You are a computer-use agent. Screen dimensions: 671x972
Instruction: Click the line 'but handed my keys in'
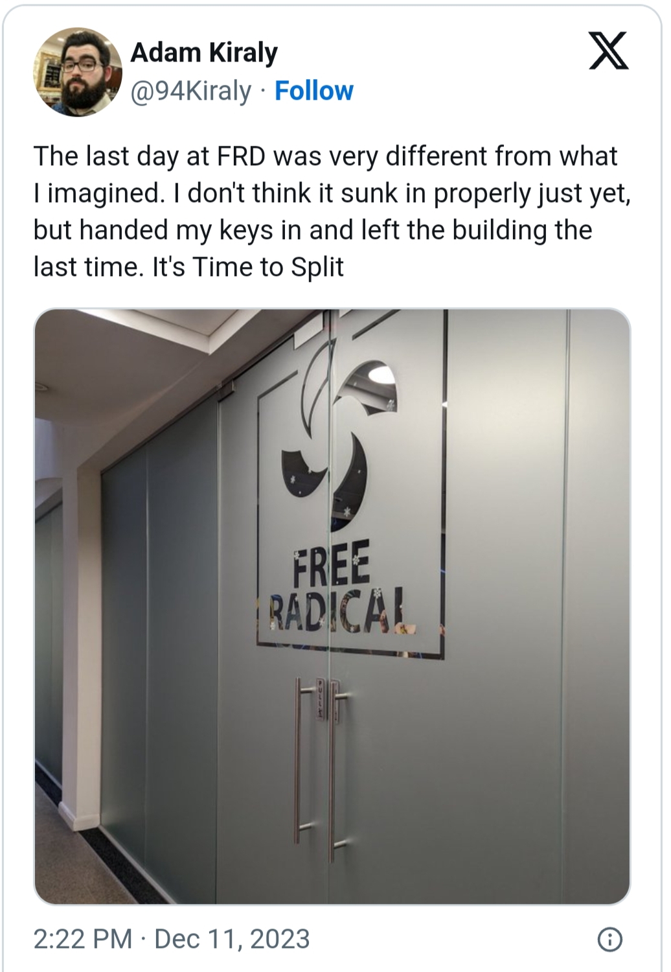coord(157,230)
